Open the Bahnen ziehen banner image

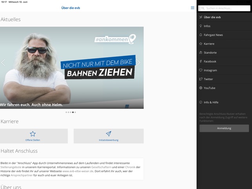(72, 67)
